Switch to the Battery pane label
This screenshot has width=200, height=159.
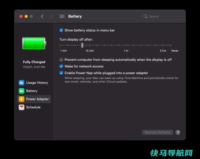[x=32, y=91]
